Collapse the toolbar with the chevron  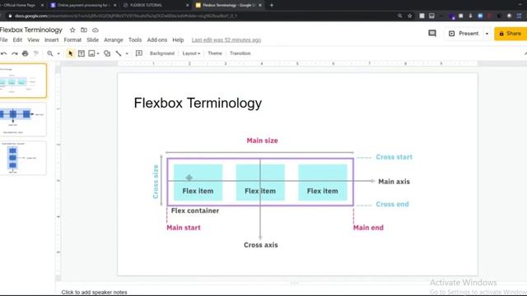pyautogui.click(x=525, y=53)
